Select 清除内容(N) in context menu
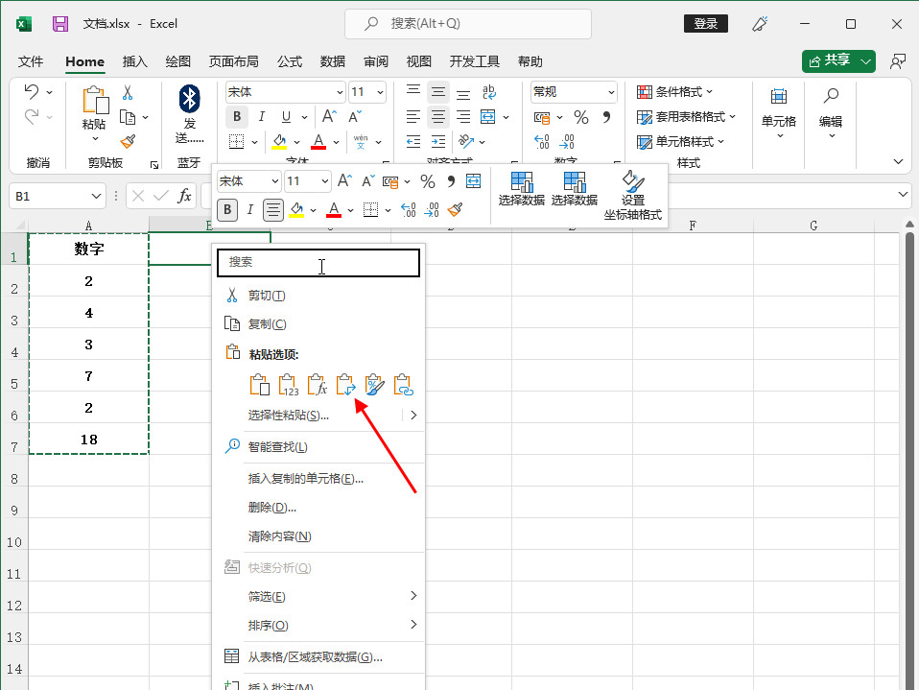Screen dimensions: 919x690 tap(318, 535)
